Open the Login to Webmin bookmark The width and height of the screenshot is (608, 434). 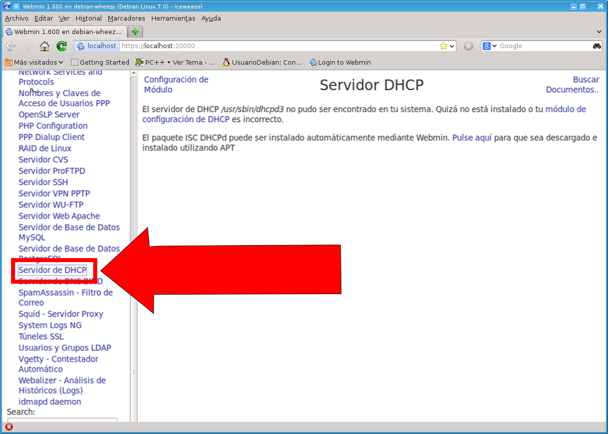[340, 62]
